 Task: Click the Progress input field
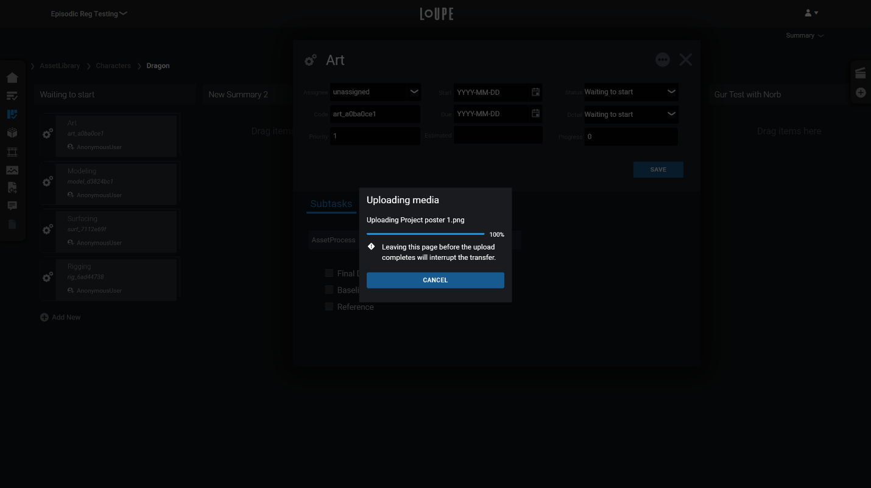pyautogui.click(x=631, y=136)
